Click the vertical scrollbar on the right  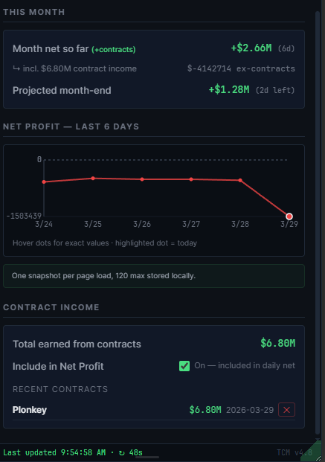pos(318,222)
